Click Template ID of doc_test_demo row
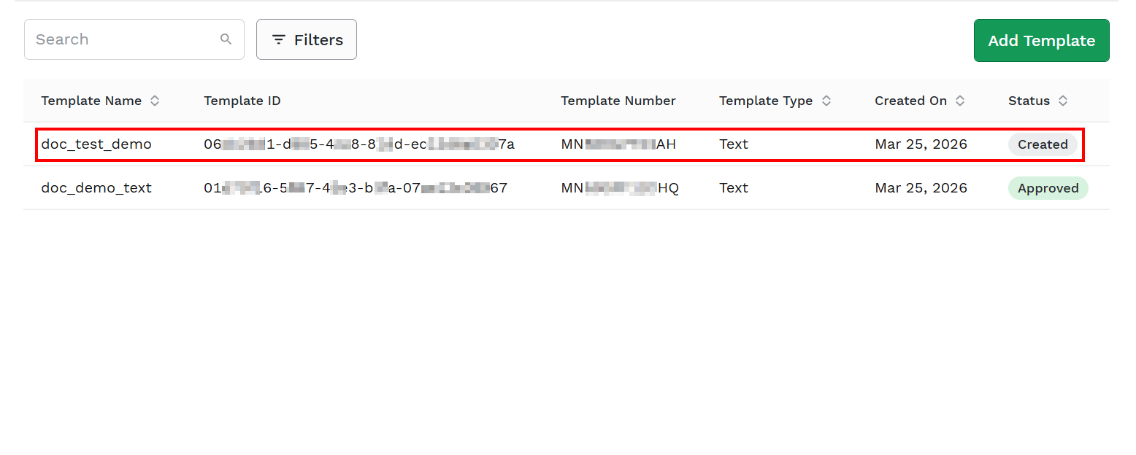The width and height of the screenshot is (1136, 455). pos(359,144)
